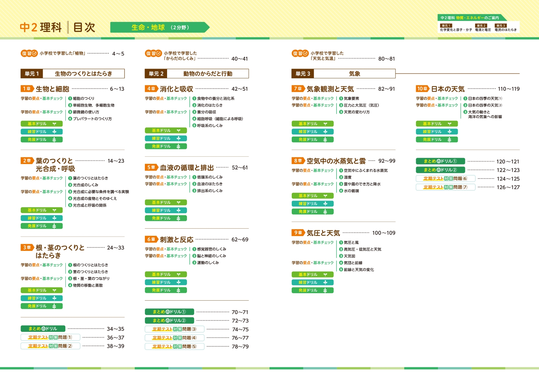Select the 生命・地球(2分野) header banner
539x380 pixels.
[160, 28]
